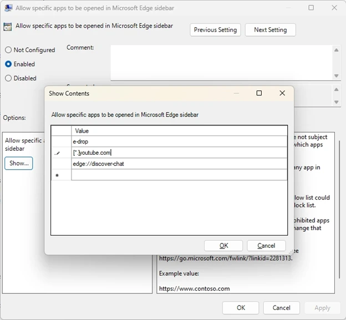Click the Value column header
346x320 pixels.
click(x=179, y=131)
